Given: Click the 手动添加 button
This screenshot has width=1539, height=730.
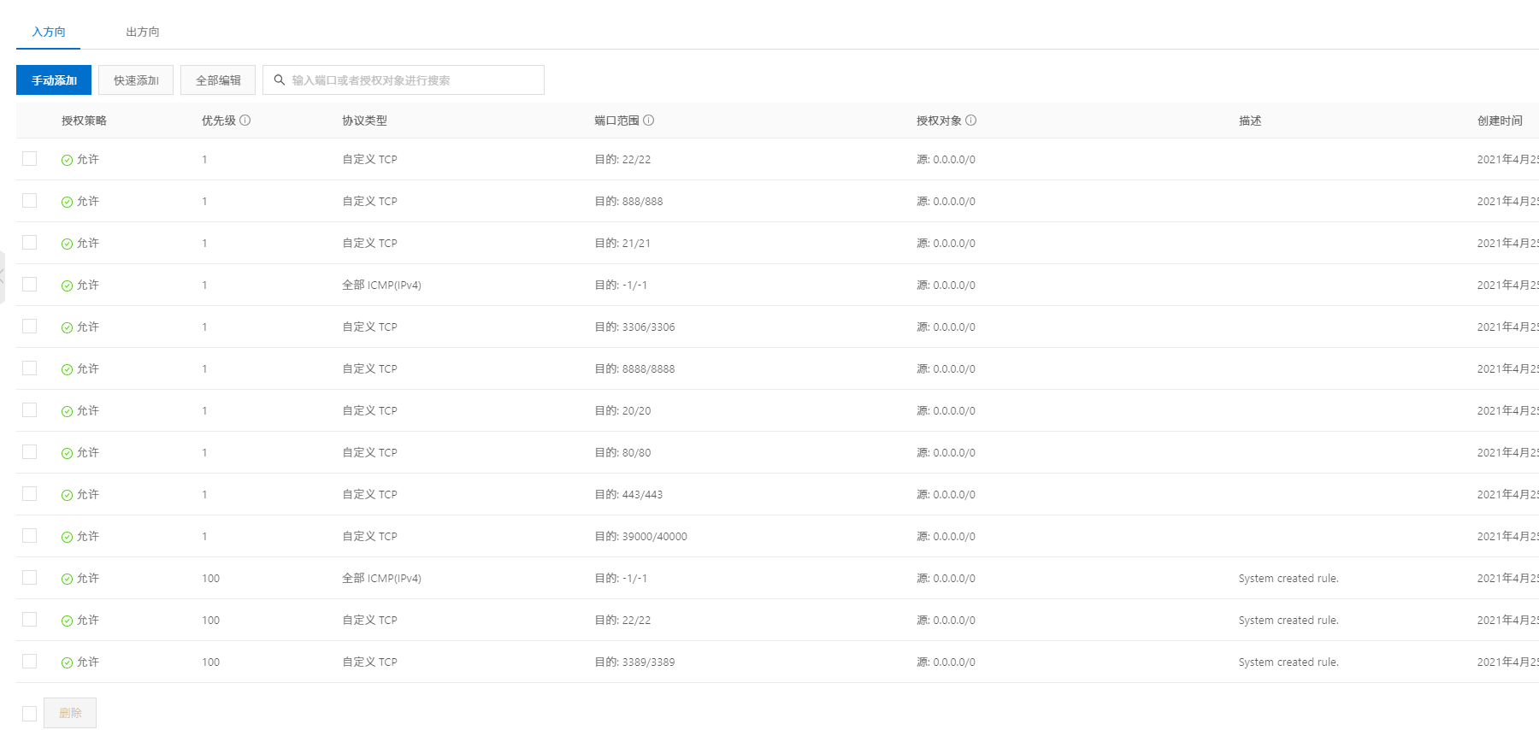Looking at the screenshot, I should 54,80.
